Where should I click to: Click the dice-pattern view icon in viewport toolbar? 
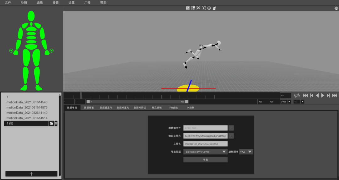tap(188, 8)
